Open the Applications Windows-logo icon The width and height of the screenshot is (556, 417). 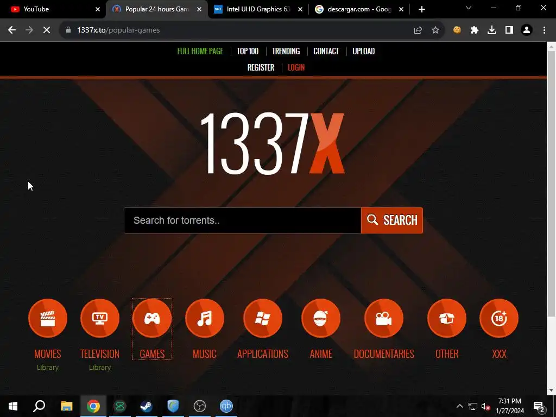[x=263, y=318]
